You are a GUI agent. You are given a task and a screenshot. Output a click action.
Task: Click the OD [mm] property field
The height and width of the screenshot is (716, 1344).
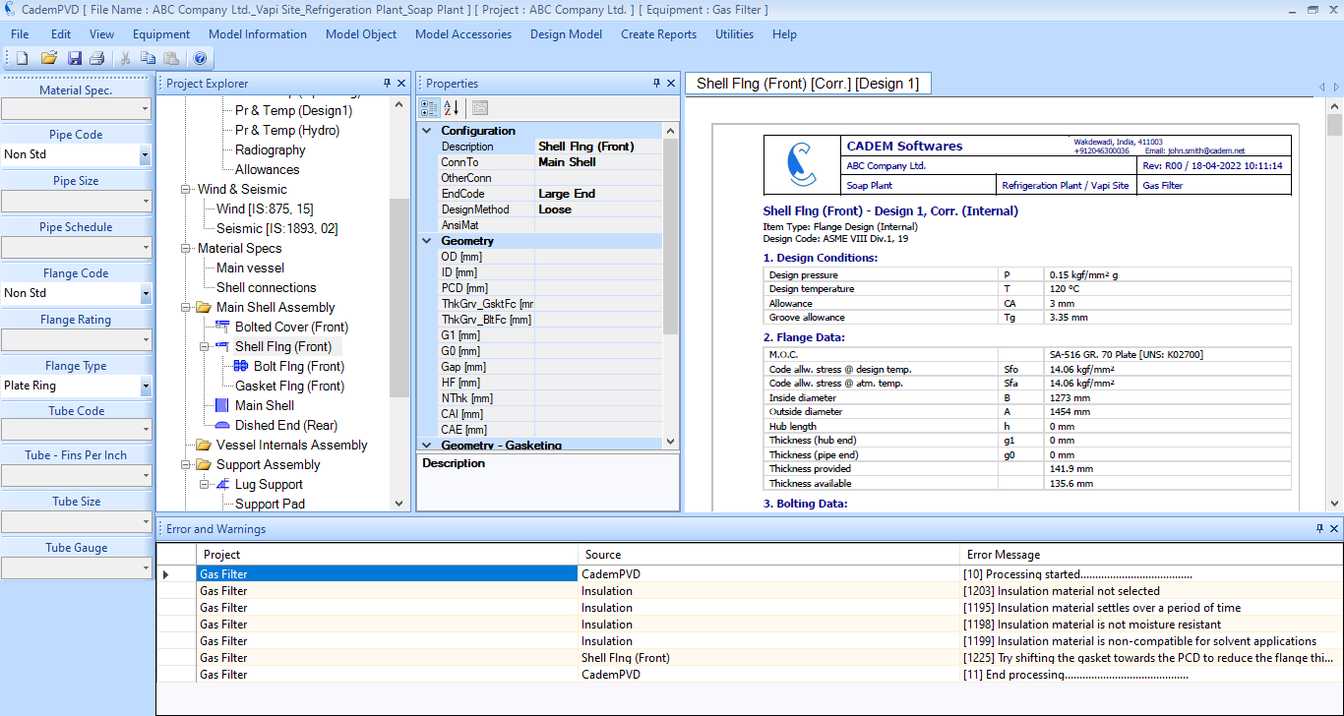[x=598, y=257]
